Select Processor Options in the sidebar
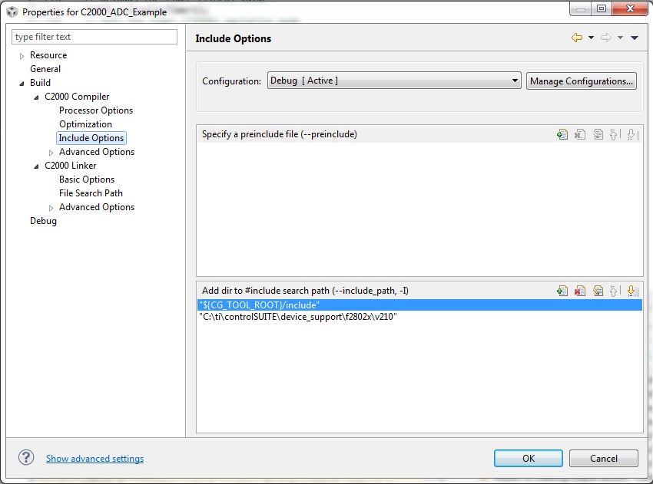Viewport: 653px width, 484px height. [96, 110]
